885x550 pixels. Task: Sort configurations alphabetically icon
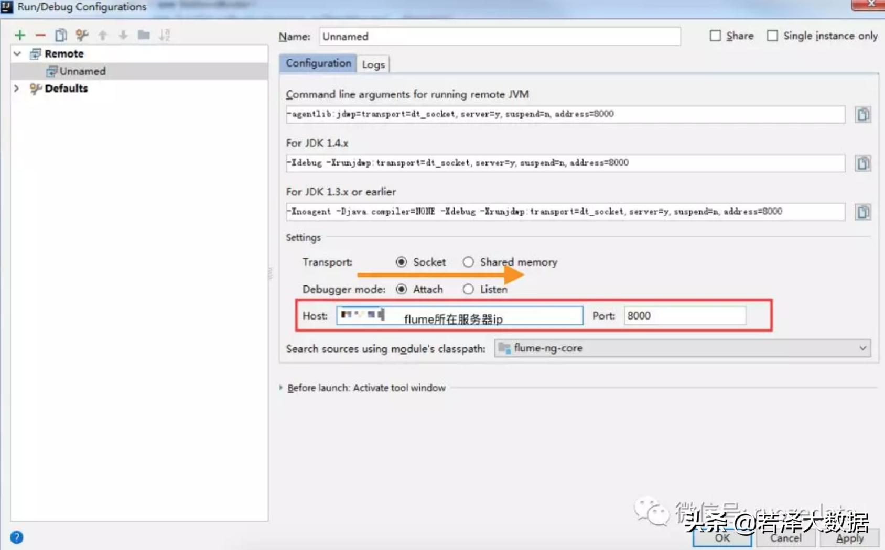pos(165,35)
